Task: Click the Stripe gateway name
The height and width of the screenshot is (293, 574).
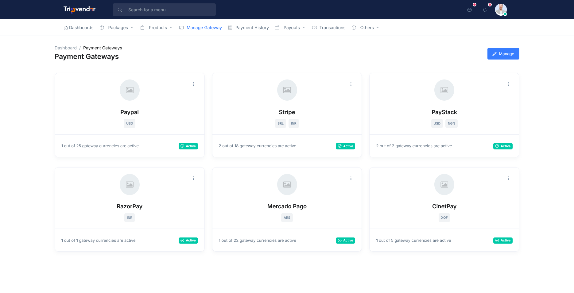Action: click(287, 112)
